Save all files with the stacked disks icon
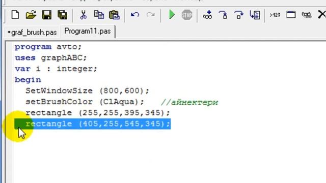The width and height of the screenshot is (326, 183). (62, 15)
